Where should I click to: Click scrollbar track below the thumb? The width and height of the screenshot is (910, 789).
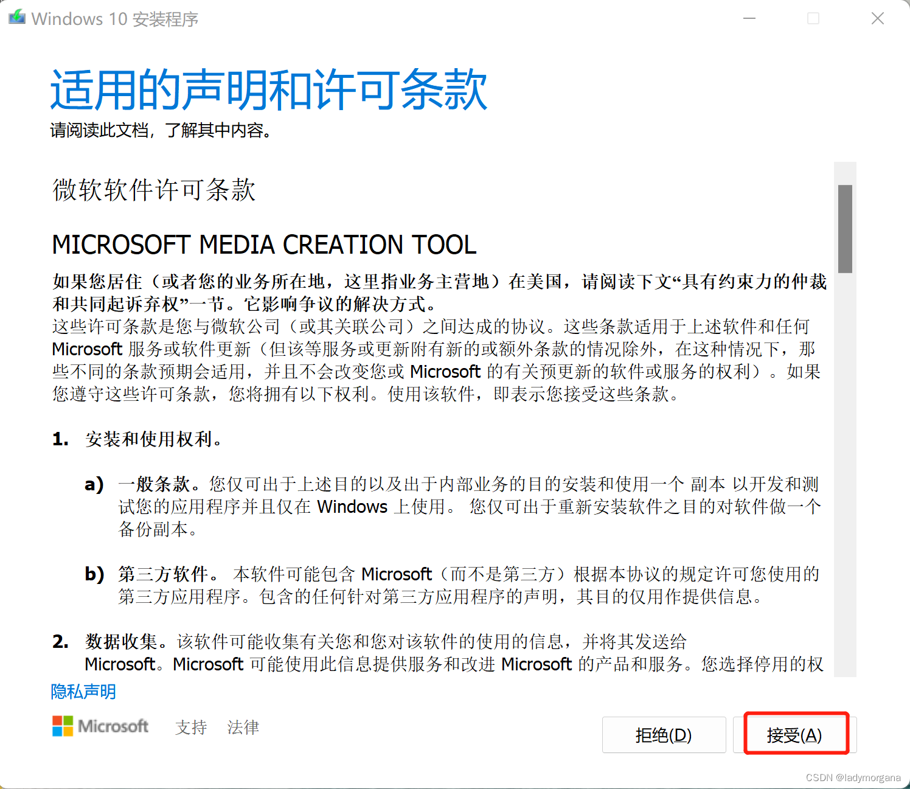point(845,474)
